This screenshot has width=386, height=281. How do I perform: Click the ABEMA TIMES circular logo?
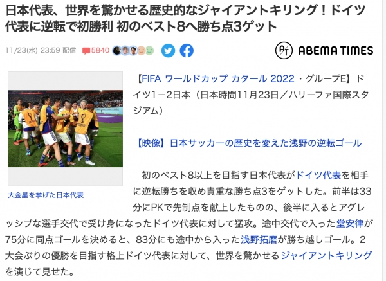point(284,50)
